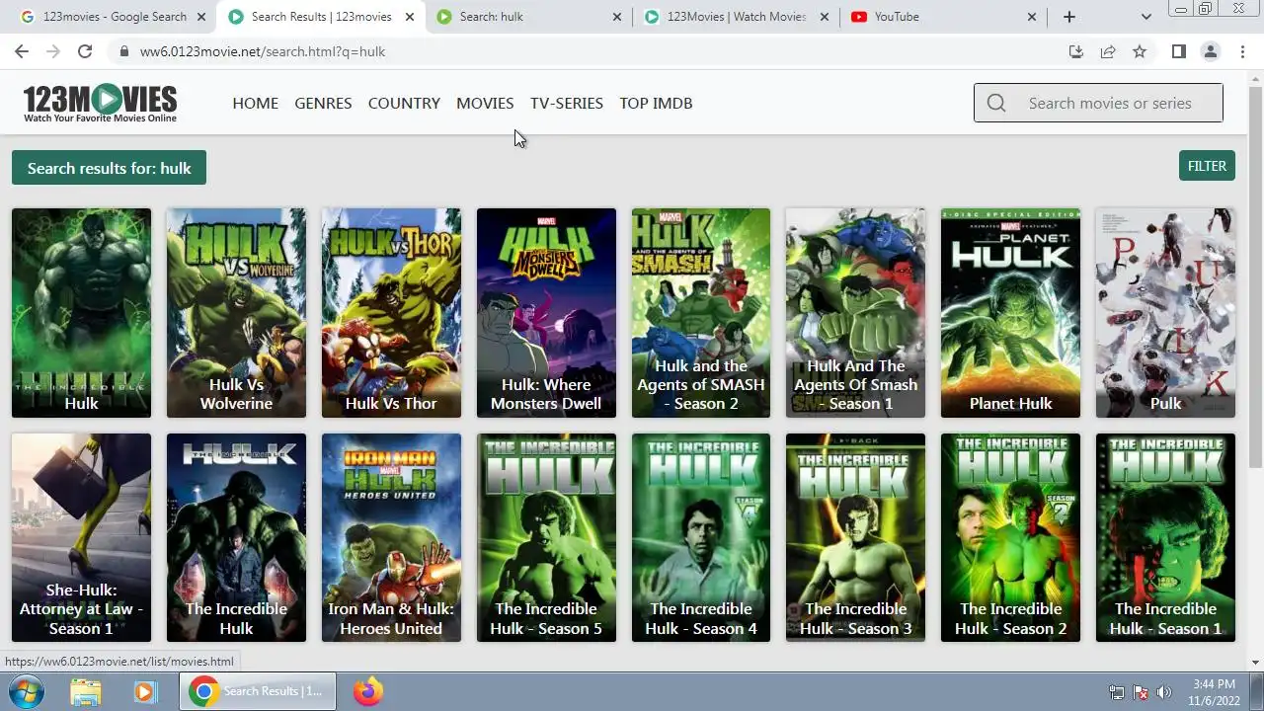Viewport: 1264px width, 711px height.
Task: Open the TOP IMDB page
Action: (656, 103)
